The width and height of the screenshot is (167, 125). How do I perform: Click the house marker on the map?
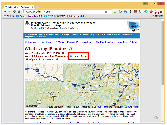[84, 88]
